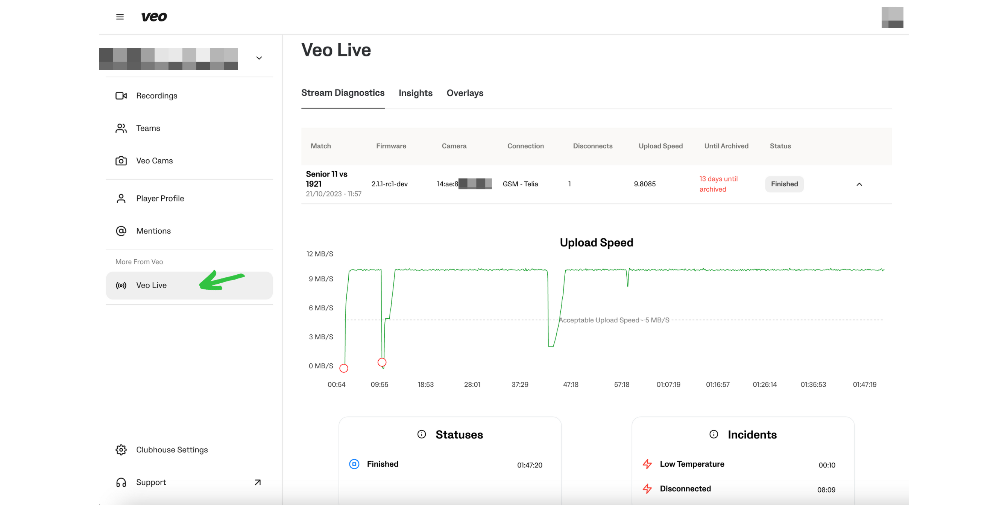This screenshot has height=505, width=1008.
Task: Click the 01:47:19 time axis label
Action: (x=864, y=385)
